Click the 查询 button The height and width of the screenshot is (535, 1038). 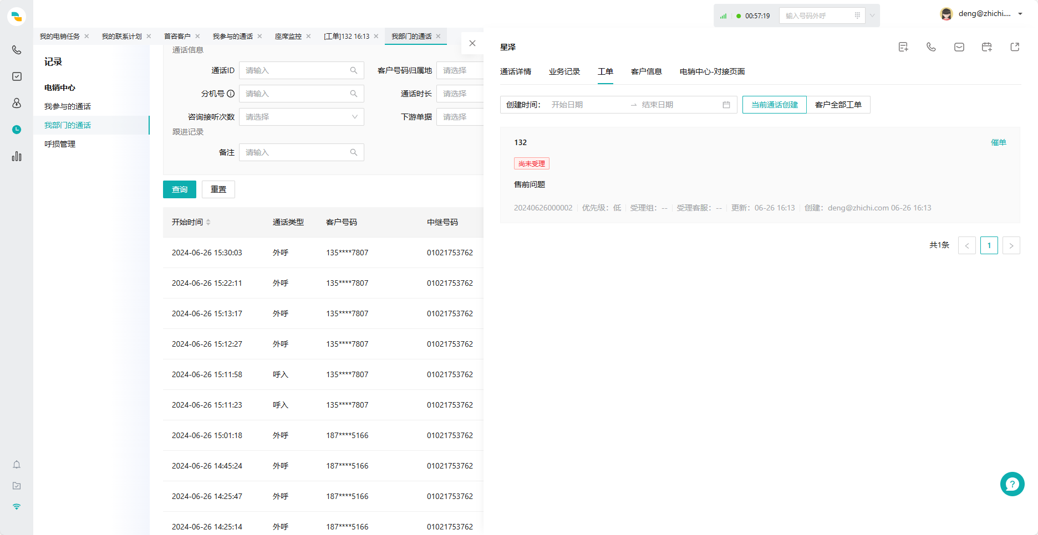180,189
